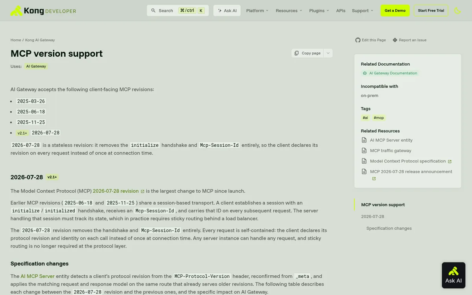
Task: Click external link icon after 2026-07-28 revision
Action: (x=142, y=192)
